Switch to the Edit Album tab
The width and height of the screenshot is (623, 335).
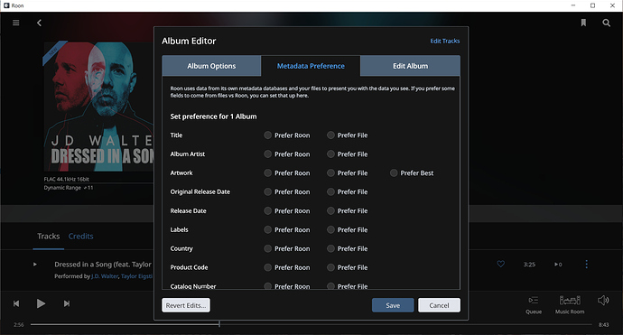[x=411, y=66]
